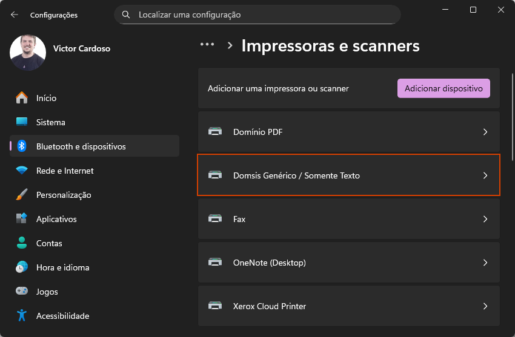
Task: Expand the Domínio PDF printer chevron
Action: click(485, 132)
